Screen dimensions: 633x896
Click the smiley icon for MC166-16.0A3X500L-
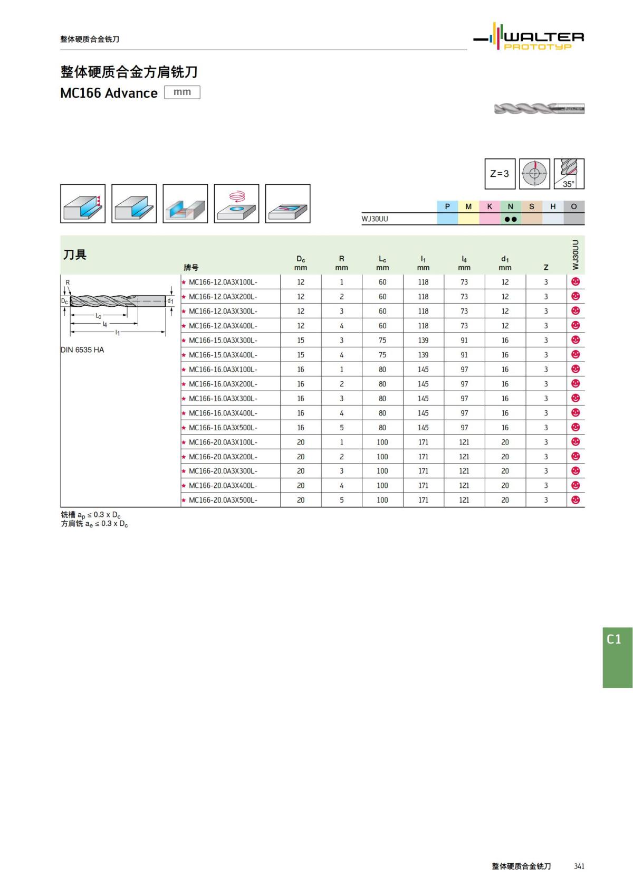(576, 427)
